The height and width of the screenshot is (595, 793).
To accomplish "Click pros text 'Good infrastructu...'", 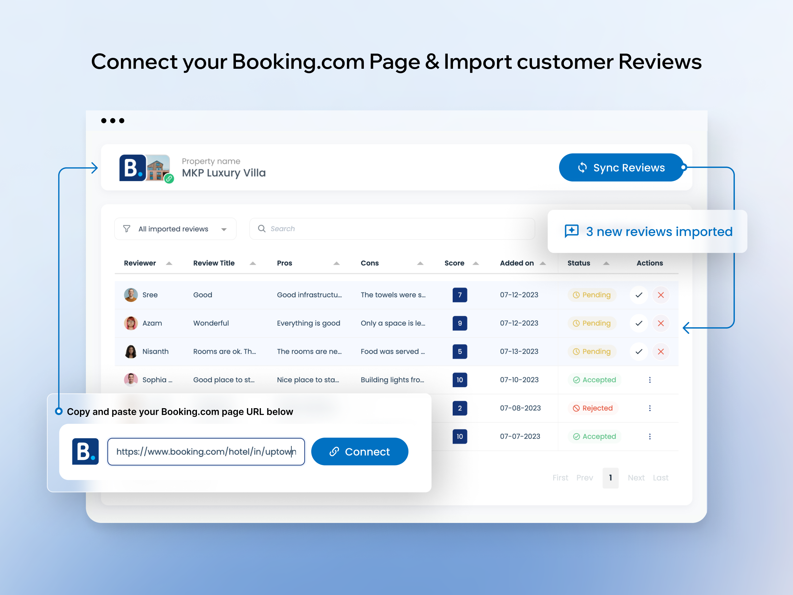I will [309, 295].
